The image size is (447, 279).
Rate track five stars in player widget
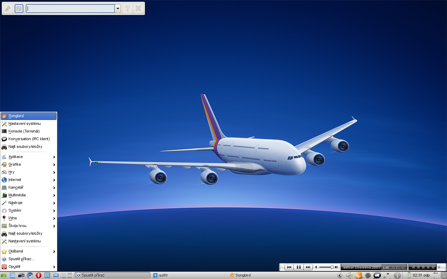433,267
